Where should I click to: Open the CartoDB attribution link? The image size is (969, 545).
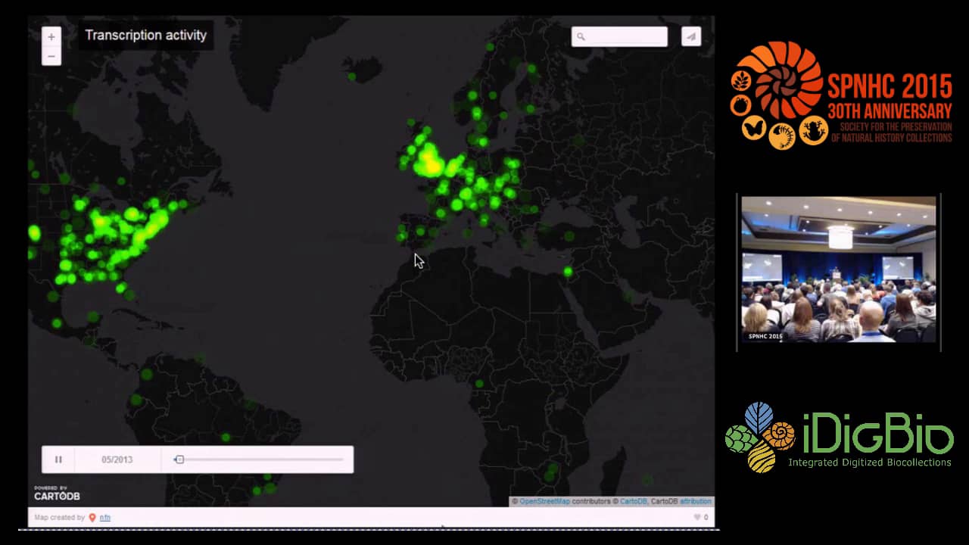click(x=634, y=501)
